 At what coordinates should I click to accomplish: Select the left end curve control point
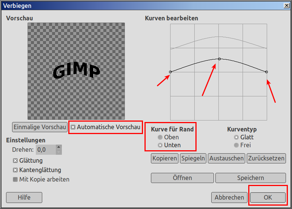(x=170, y=72)
